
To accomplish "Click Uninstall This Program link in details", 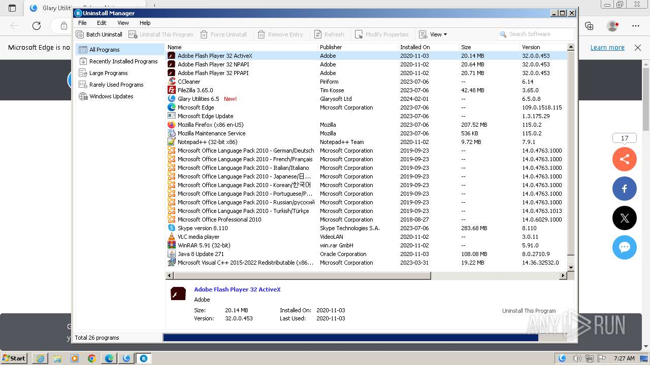I will (529, 311).
